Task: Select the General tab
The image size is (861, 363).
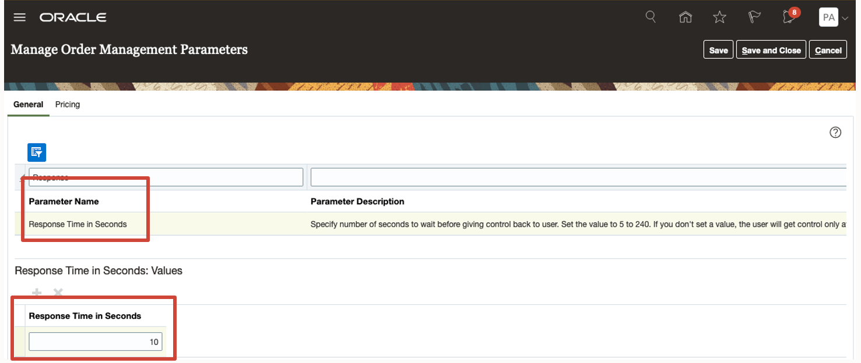Action: (x=28, y=104)
